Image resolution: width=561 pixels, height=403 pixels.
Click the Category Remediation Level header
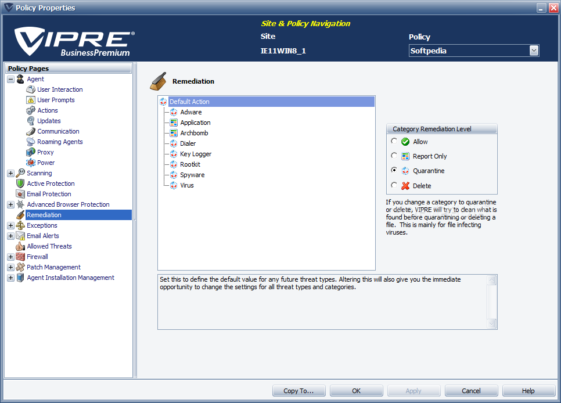(x=442, y=129)
